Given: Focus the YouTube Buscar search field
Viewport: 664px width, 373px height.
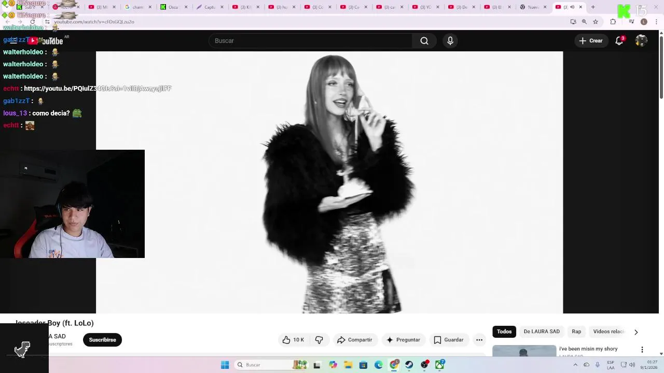Looking at the screenshot, I should (310, 41).
